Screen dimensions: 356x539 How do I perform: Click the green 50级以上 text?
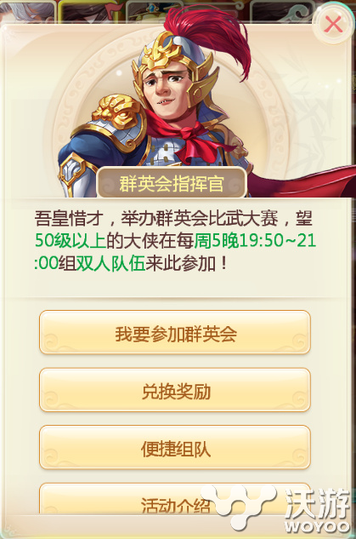click(71, 241)
